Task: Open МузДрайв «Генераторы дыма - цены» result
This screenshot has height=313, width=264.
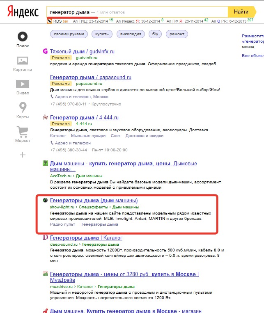Action: [124, 277]
